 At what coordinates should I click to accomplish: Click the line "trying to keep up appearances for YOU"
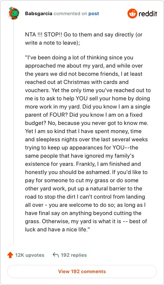(82, 147)
